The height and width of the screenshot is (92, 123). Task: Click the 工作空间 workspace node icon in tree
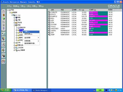pyautogui.click(x=16, y=48)
